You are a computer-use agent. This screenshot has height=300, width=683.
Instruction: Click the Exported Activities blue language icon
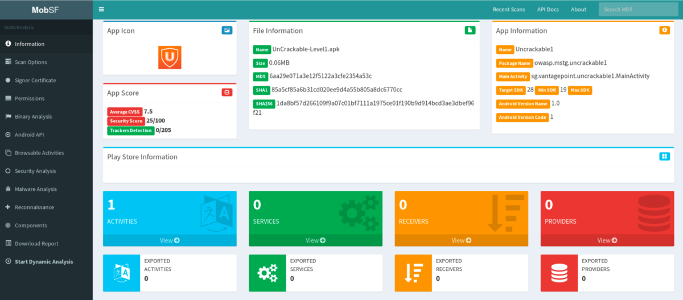click(121, 273)
